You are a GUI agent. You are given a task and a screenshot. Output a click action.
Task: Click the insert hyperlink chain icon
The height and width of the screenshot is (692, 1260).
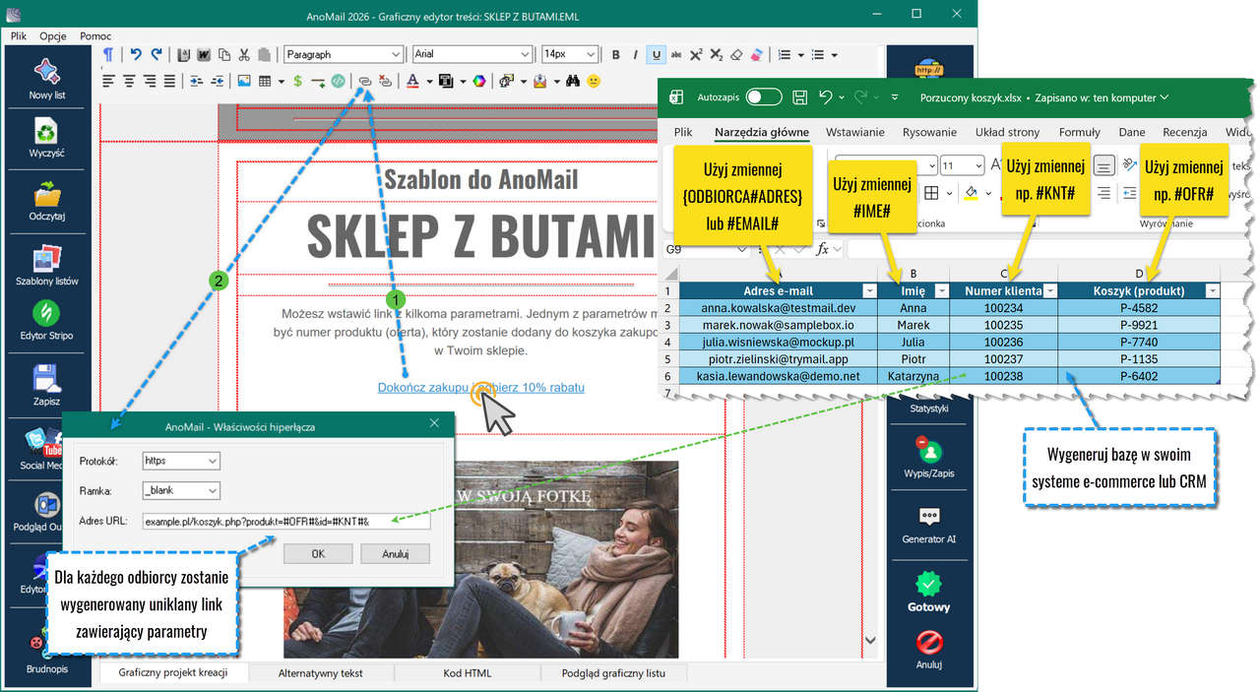click(365, 81)
